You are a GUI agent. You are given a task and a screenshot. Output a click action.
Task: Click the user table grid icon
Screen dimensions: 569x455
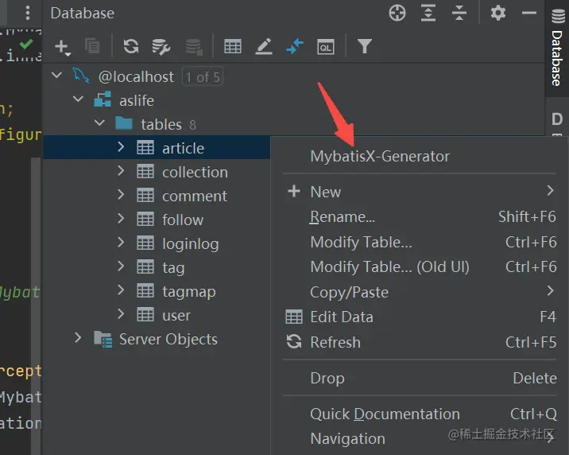[145, 314]
